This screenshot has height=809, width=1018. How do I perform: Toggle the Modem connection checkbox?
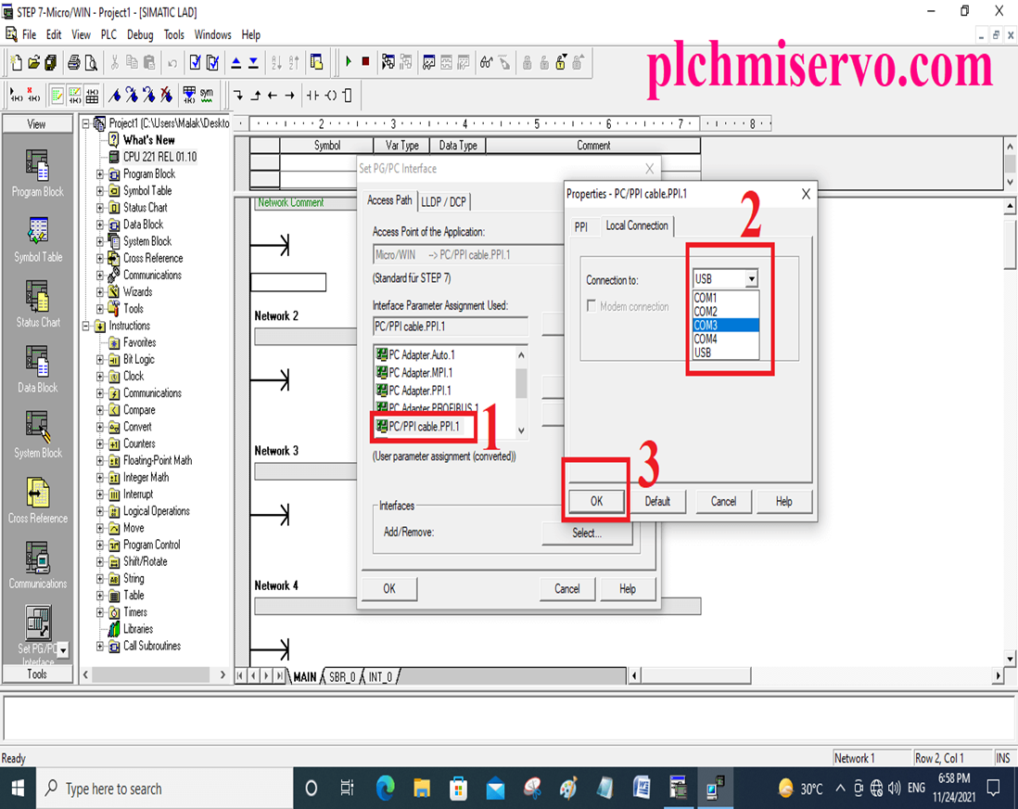pyautogui.click(x=592, y=306)
